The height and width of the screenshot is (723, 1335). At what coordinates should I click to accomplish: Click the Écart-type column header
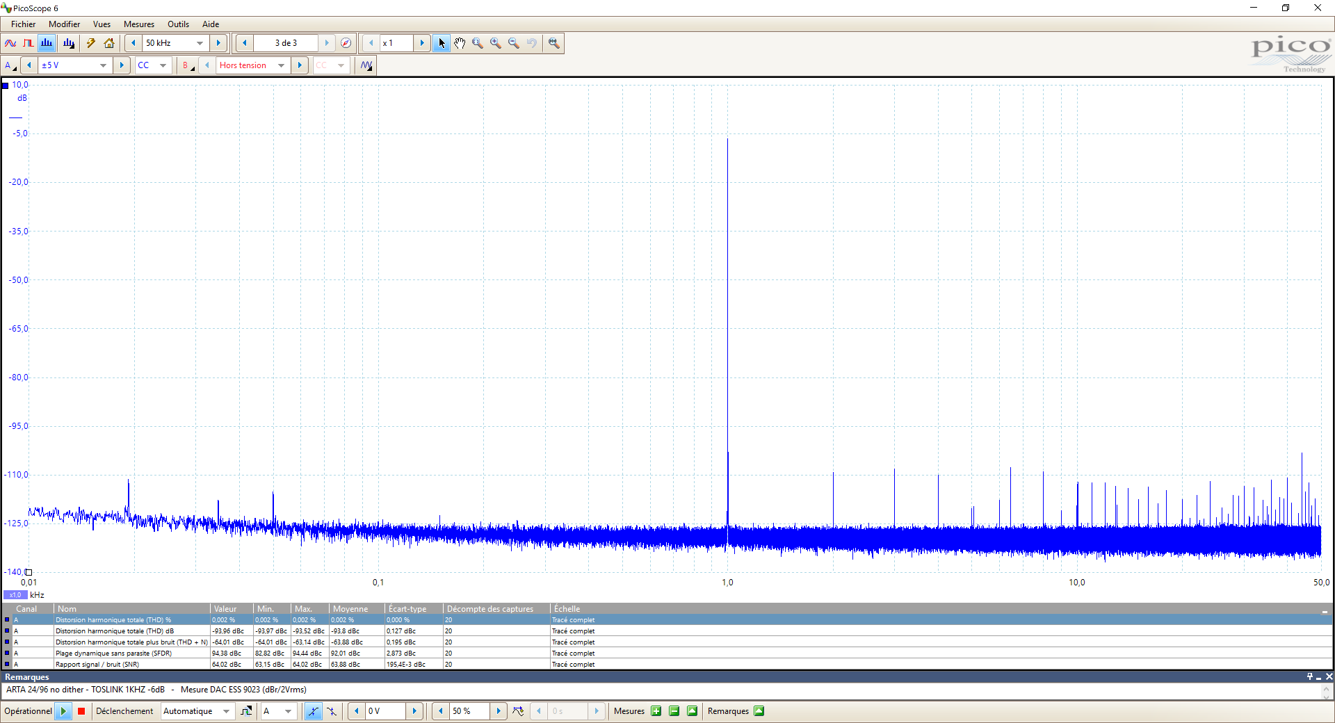click(414, 609)
